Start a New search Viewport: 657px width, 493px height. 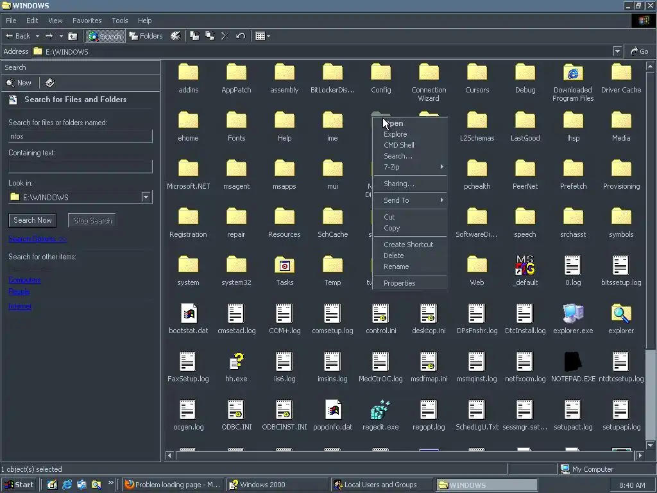click(x=19, y=83)
